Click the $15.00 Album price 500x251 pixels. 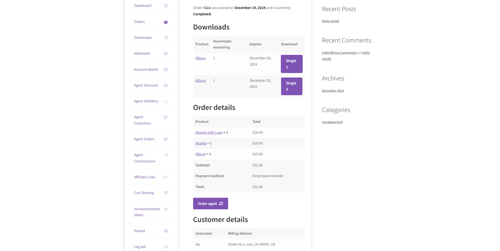[x=257, y=154]
